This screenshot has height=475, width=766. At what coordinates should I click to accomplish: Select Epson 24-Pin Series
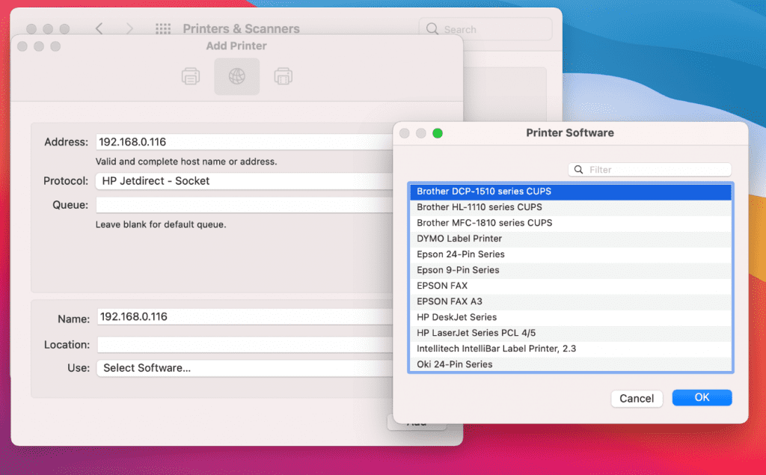pyautogui.click(x=571, y=254)
